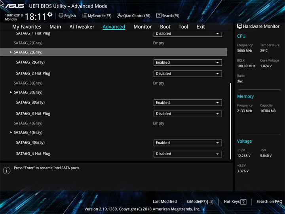Click the Ratio value 36x
The width and height of the screenshot is (285, 214).
(240, 81)
